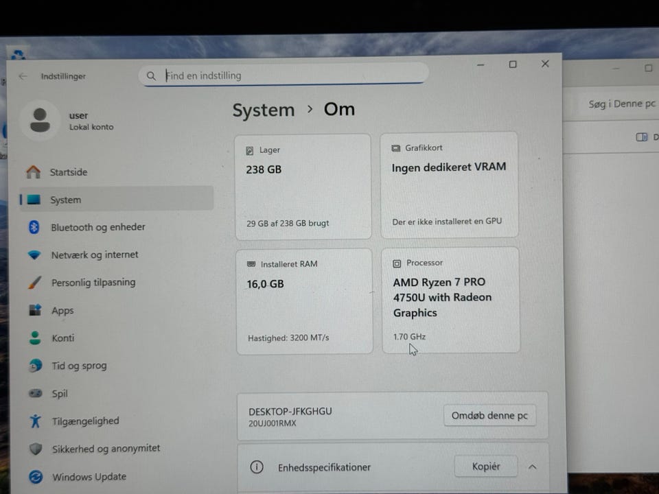This screenshot has height=494, width=659.
Task: Click the '1.70 GHz' text
Action: click(x=409, y=337)
